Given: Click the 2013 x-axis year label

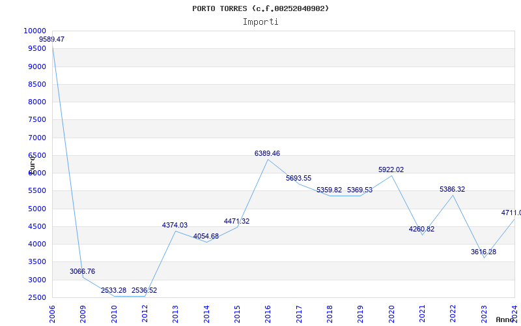Looking at the screenshot, I should (x=175, y=314).
